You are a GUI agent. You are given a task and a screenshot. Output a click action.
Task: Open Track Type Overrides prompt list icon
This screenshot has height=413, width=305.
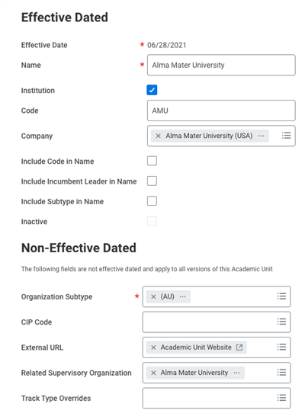click(x=281, y=398)
